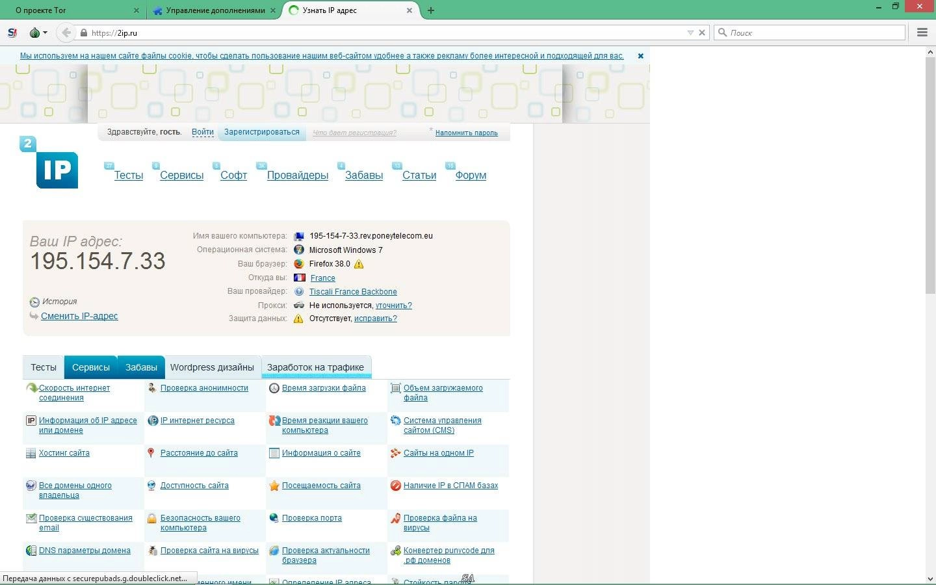Click the padlock site identity icon

(x=83, y=32)
